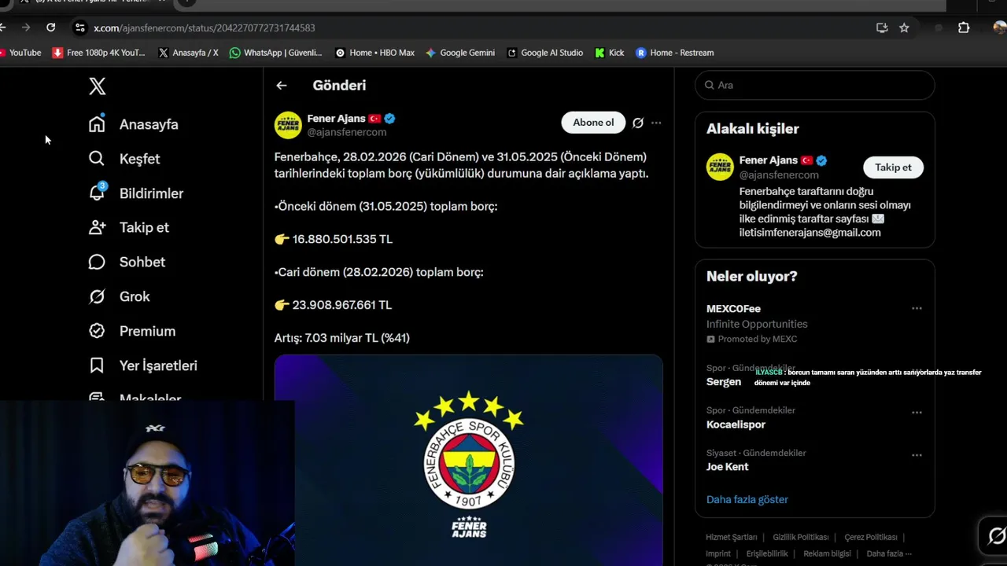Open Anasayfa home icon
This screenshot has width=1007, height=566.
point(97,124)
